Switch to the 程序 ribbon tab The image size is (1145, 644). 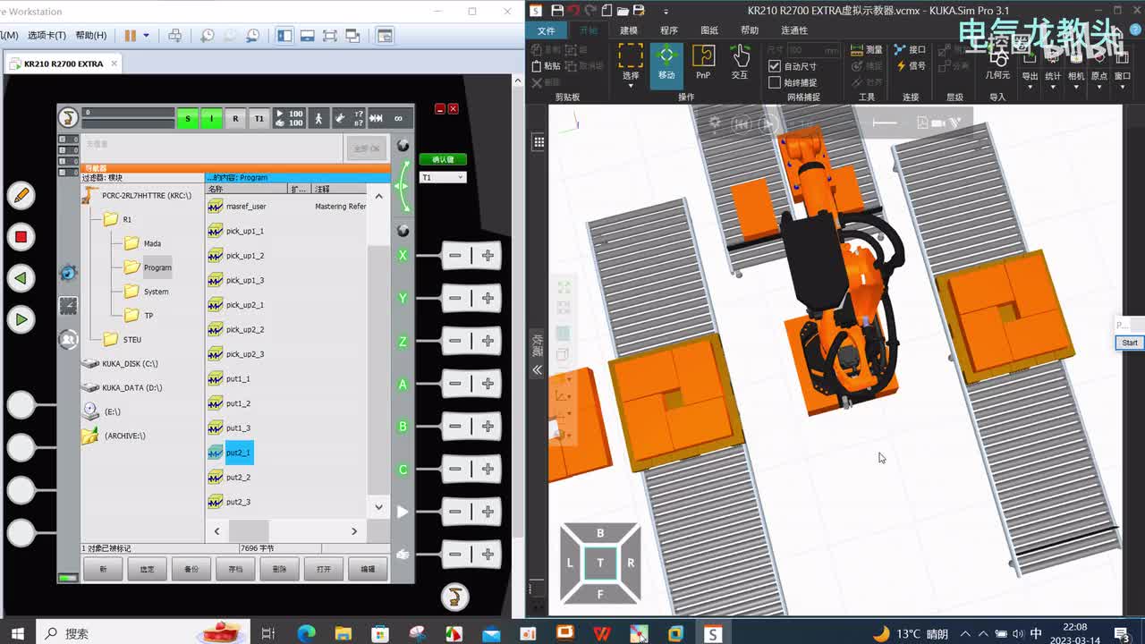tap(669, 30)
